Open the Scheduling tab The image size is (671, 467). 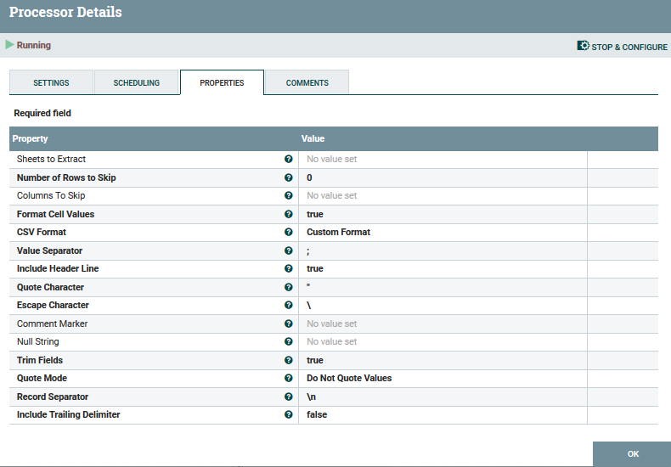tap(137, 82)
